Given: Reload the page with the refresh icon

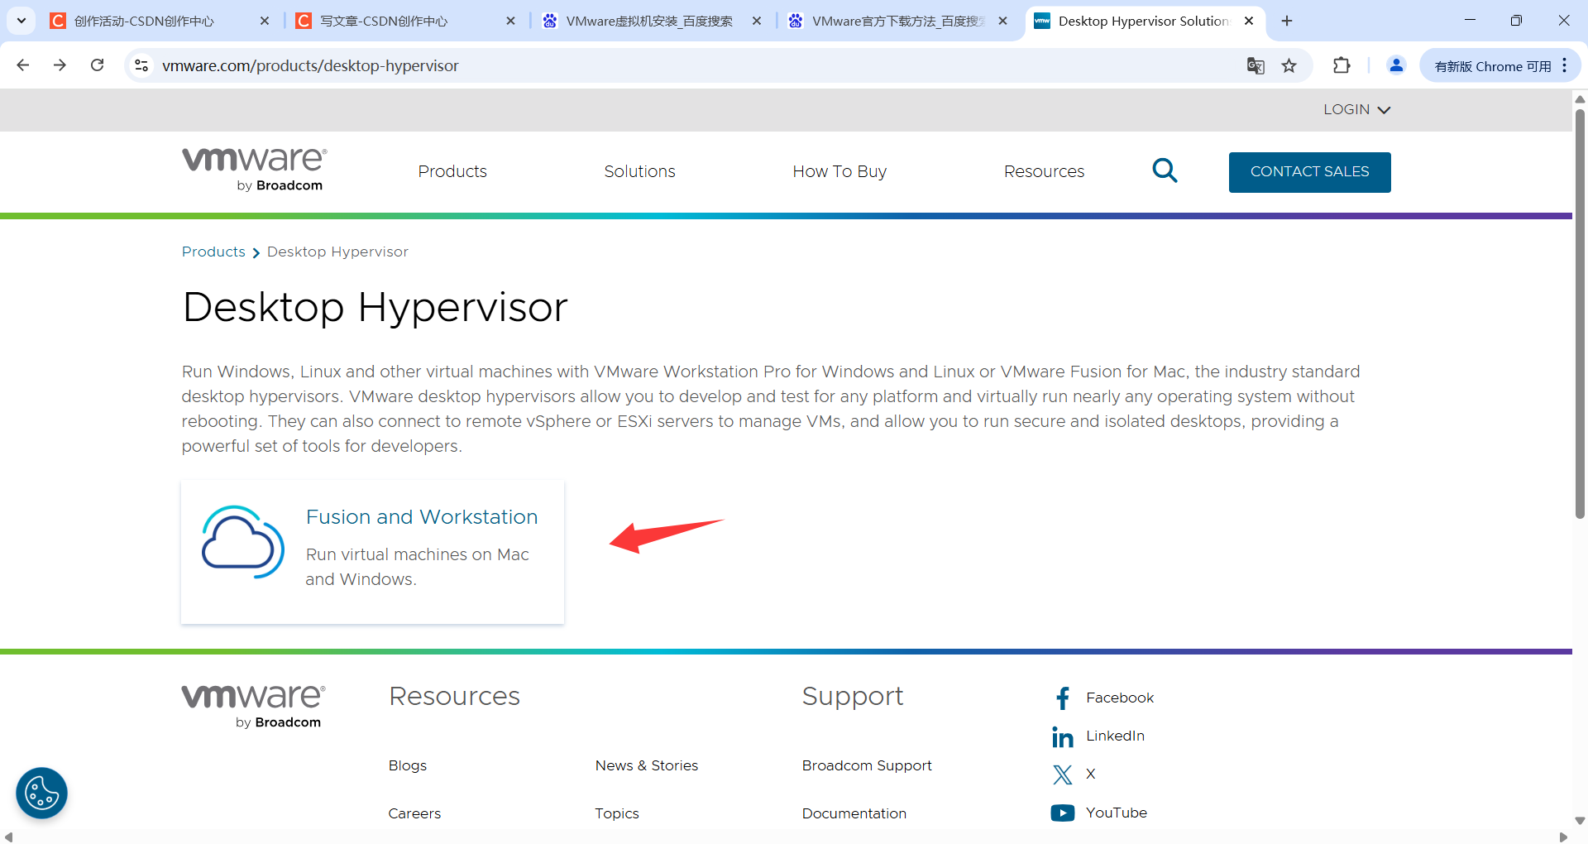Looking at the screenshot, I should click(x=97, y=65).
